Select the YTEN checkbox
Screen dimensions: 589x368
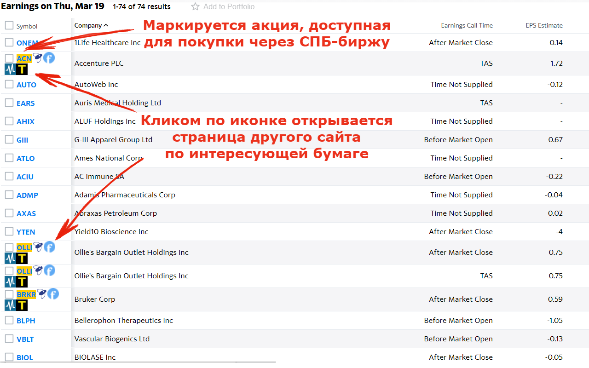tap(9, 231)
